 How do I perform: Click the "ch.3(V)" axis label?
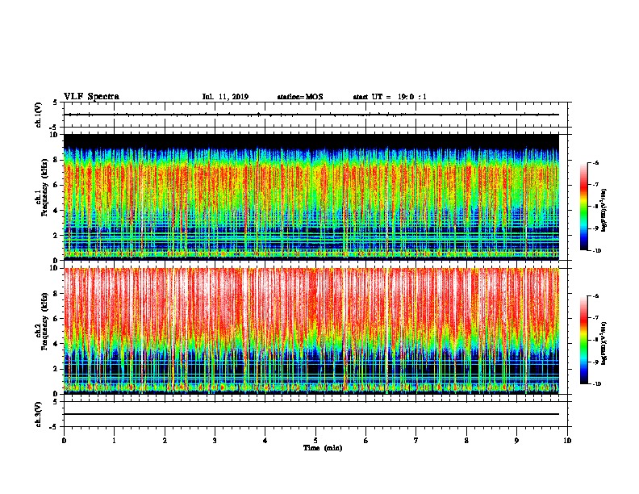pyautogui.click(x=38, y=414)
